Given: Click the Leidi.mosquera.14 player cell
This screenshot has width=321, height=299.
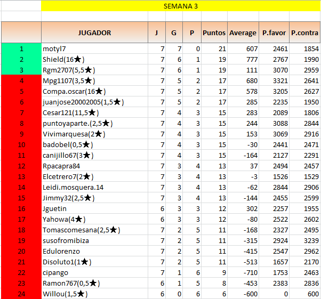Looking at the screenshot, I should point(94,187).
